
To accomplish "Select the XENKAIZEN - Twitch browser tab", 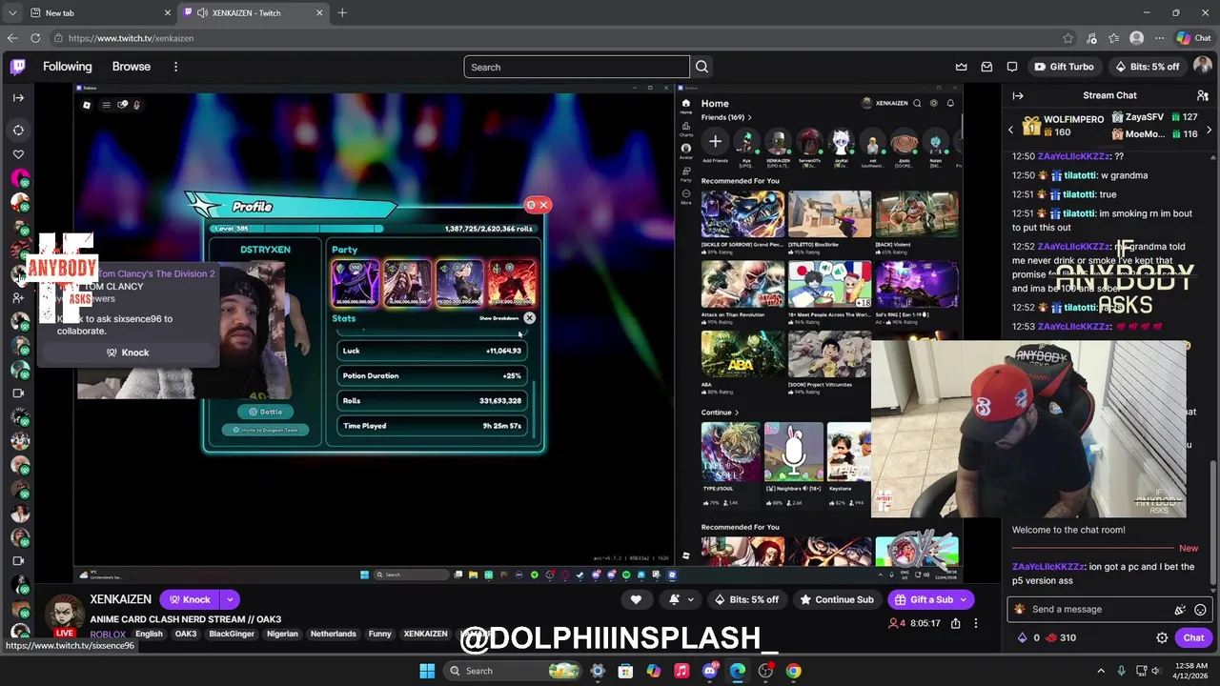I will click(x=253, y=12).
